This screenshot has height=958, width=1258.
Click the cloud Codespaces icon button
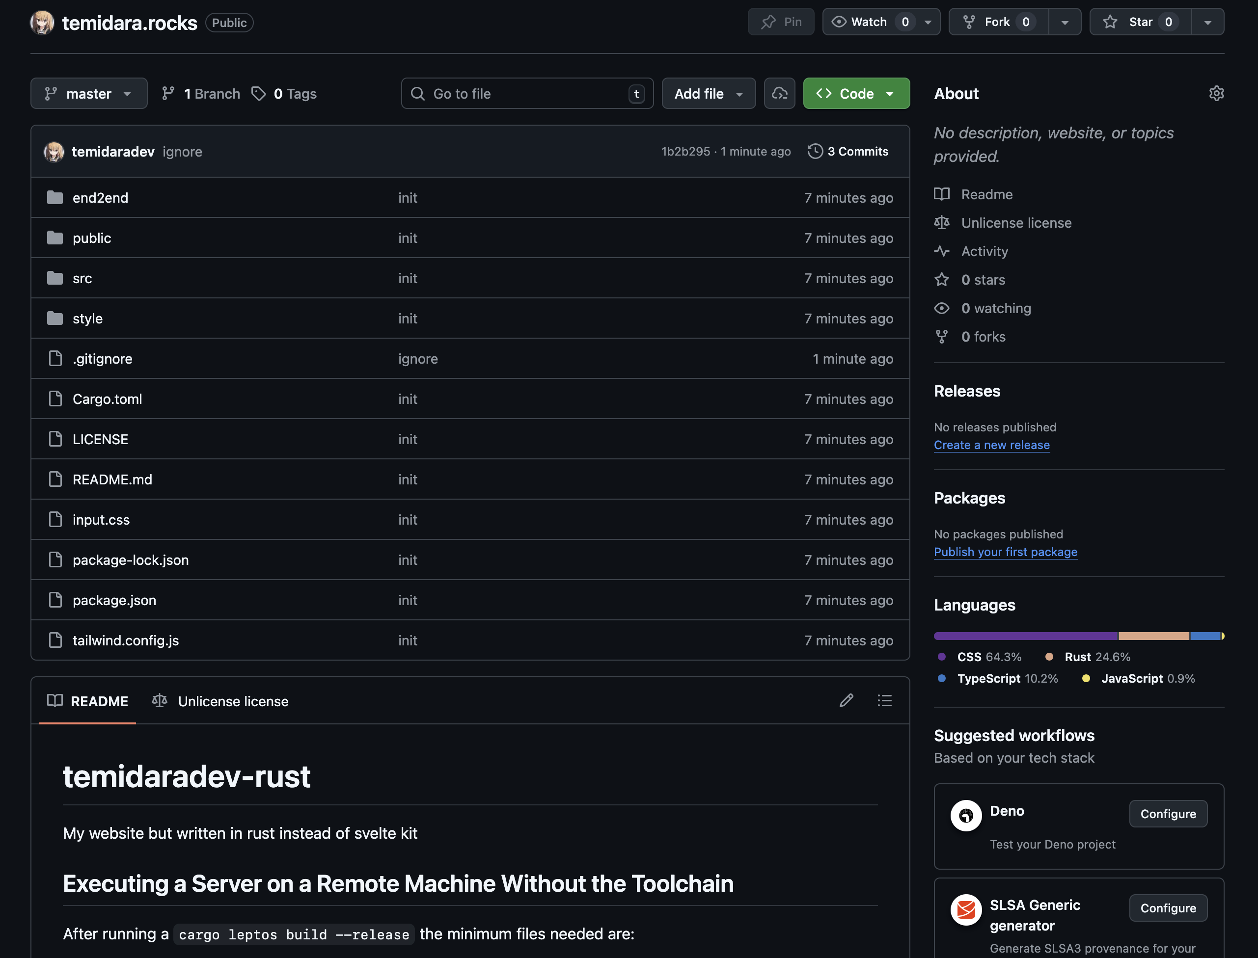779,94
